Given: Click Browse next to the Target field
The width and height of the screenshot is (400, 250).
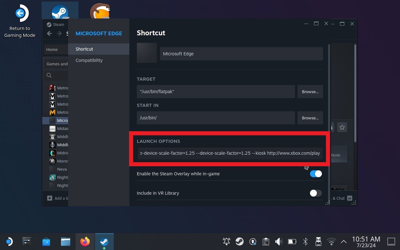Looking at the screenshot, I should [310, 92].
